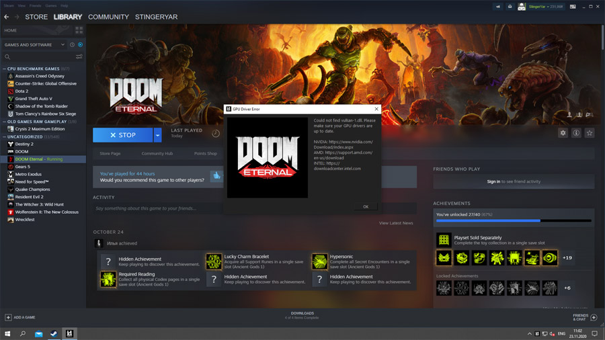
Task: Open DOOM Eternal Store Page tab
Action: [x=110, y=153]
